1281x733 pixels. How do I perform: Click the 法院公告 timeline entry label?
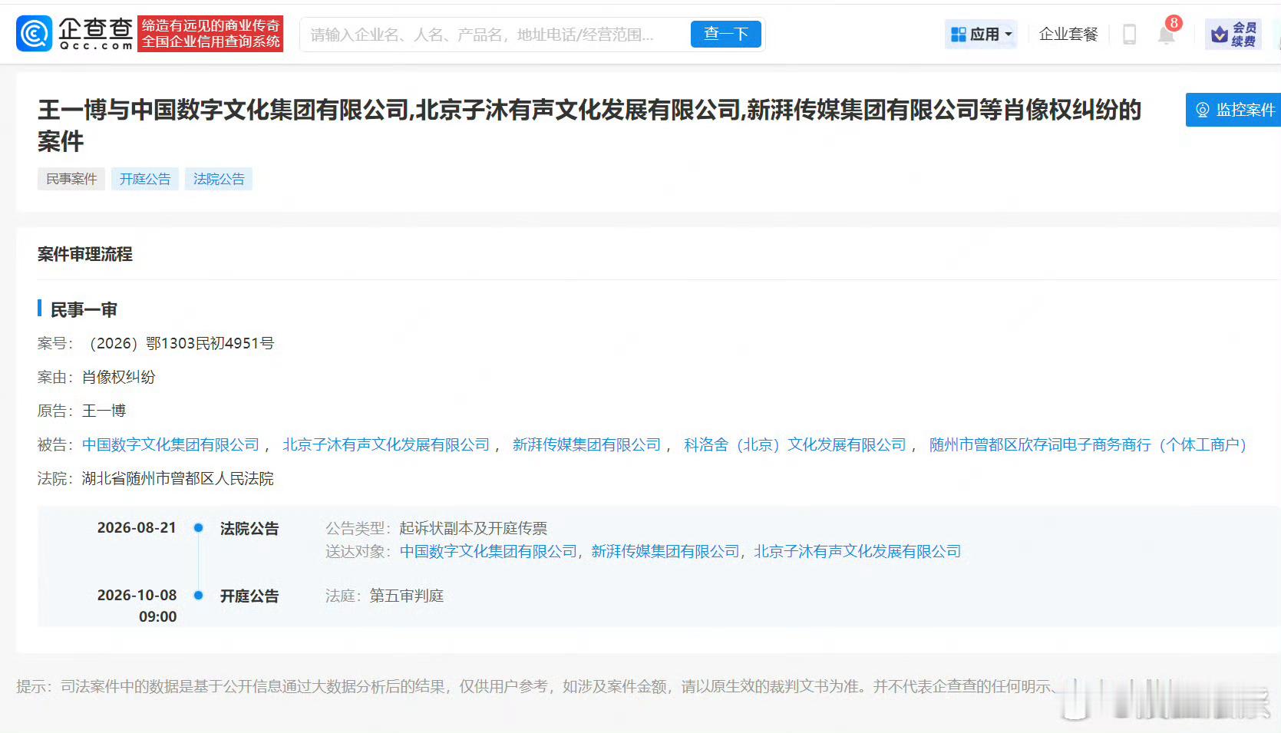click(x=249, y=528)
